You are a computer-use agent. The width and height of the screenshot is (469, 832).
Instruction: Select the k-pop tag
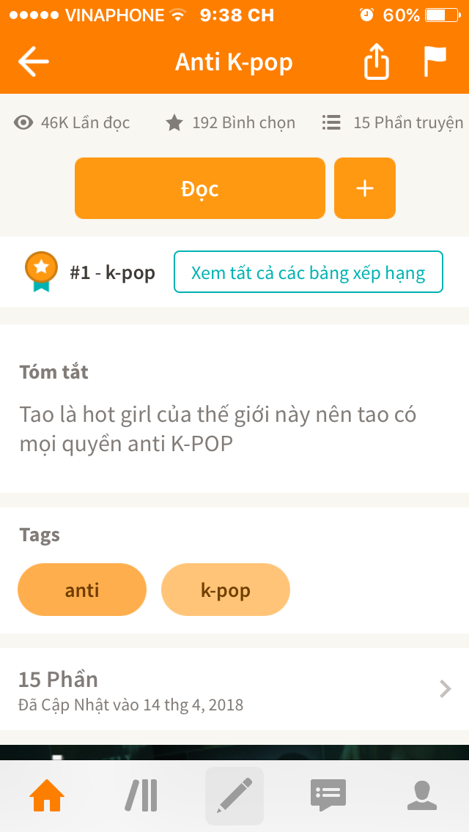(226, 590)
